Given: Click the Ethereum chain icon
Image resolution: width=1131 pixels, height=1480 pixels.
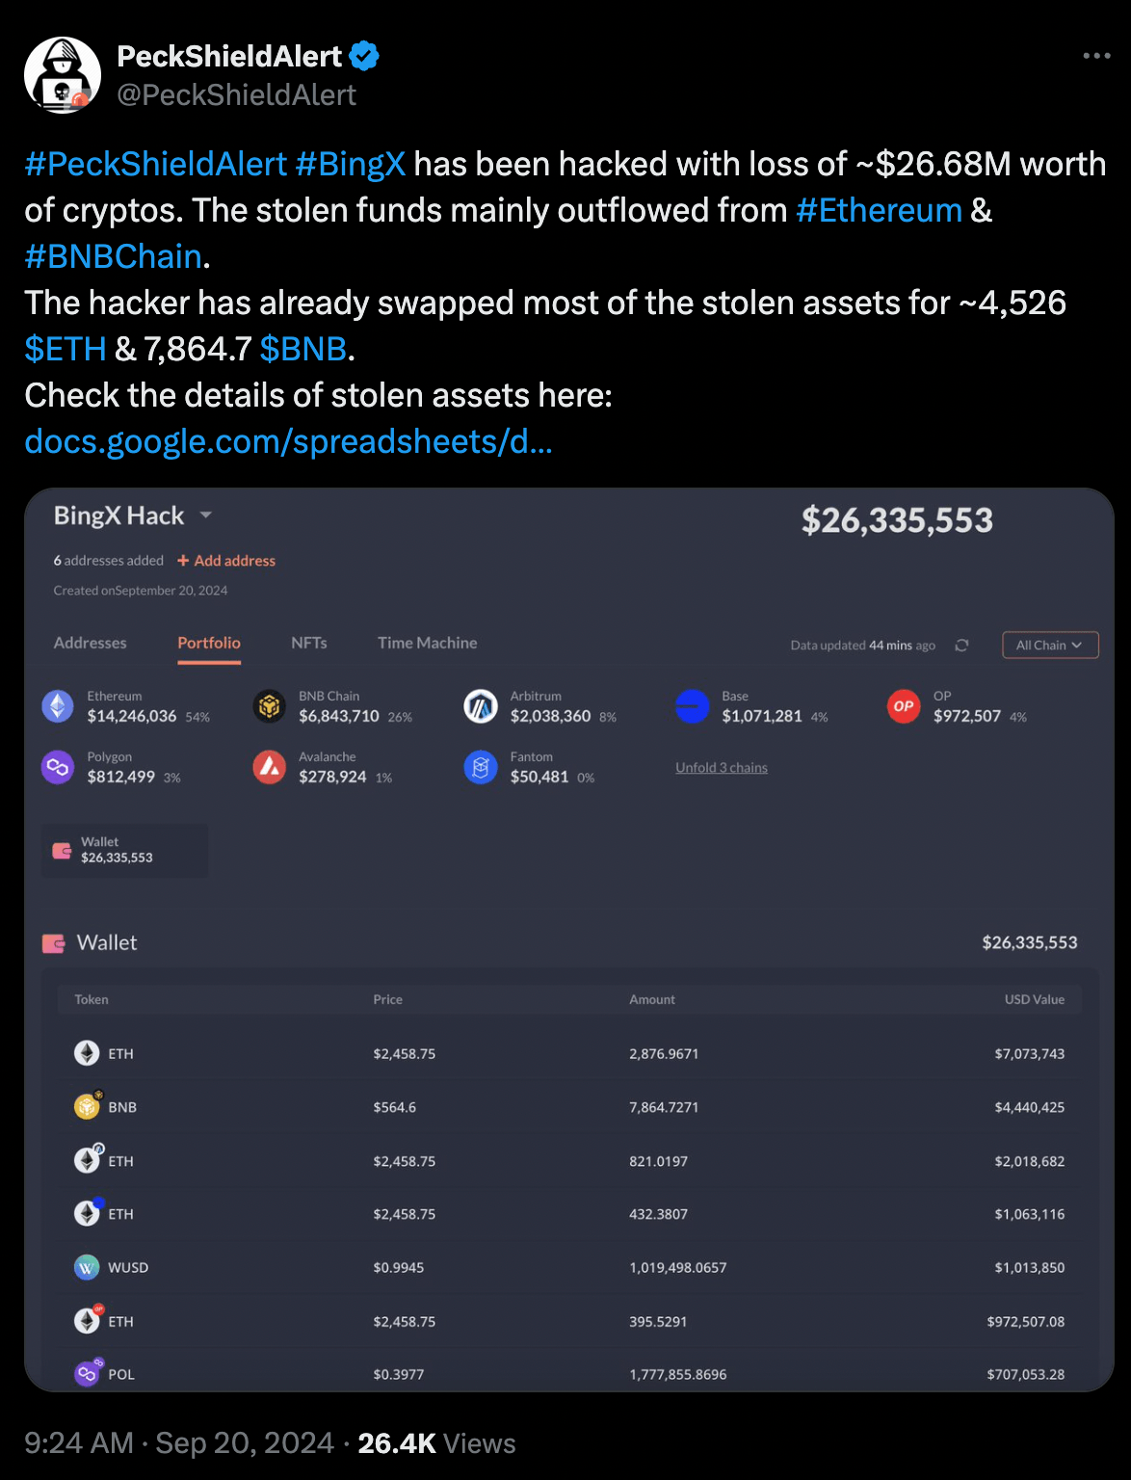Looking at the screenshot, I should click(x=58, y=706).
